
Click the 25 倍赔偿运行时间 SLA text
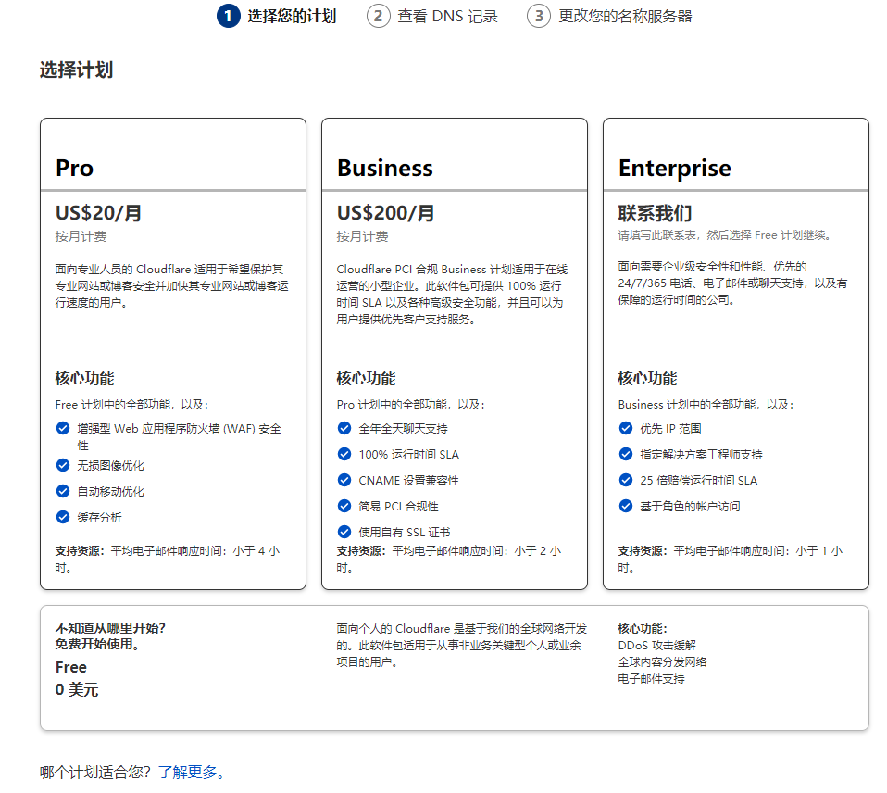click(x=699, y=481)
